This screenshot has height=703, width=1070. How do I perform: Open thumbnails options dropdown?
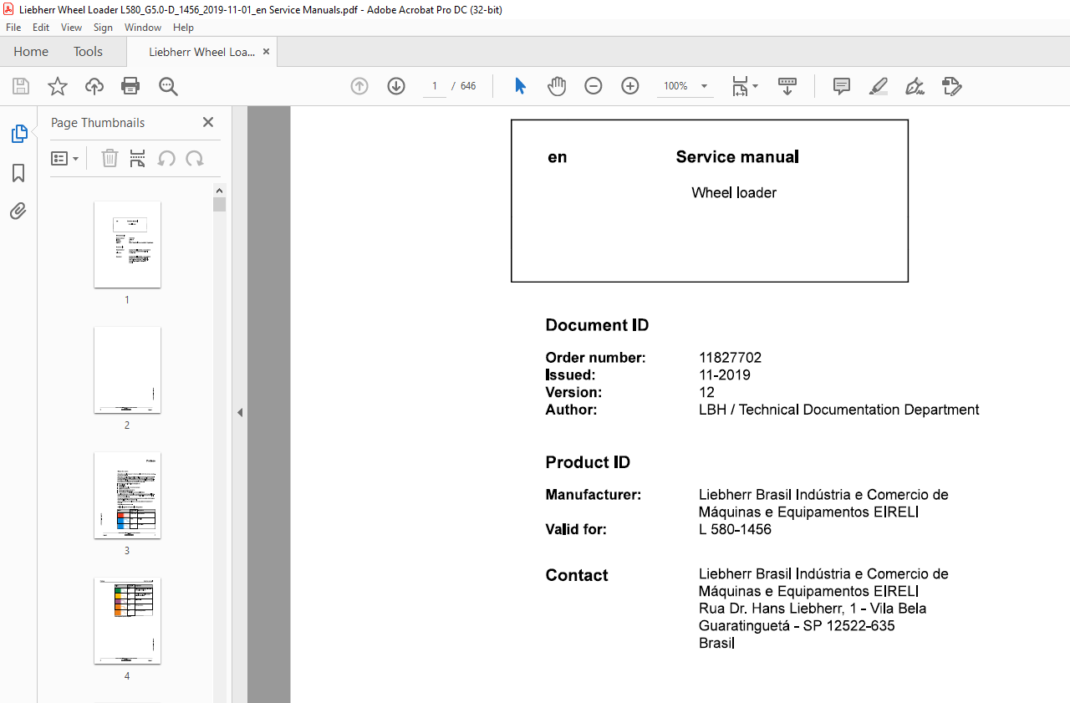tap(65, 158)
